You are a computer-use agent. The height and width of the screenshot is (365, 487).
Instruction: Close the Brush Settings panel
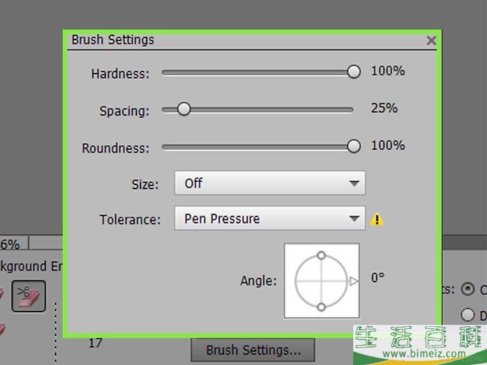click(x=431, y=41)
